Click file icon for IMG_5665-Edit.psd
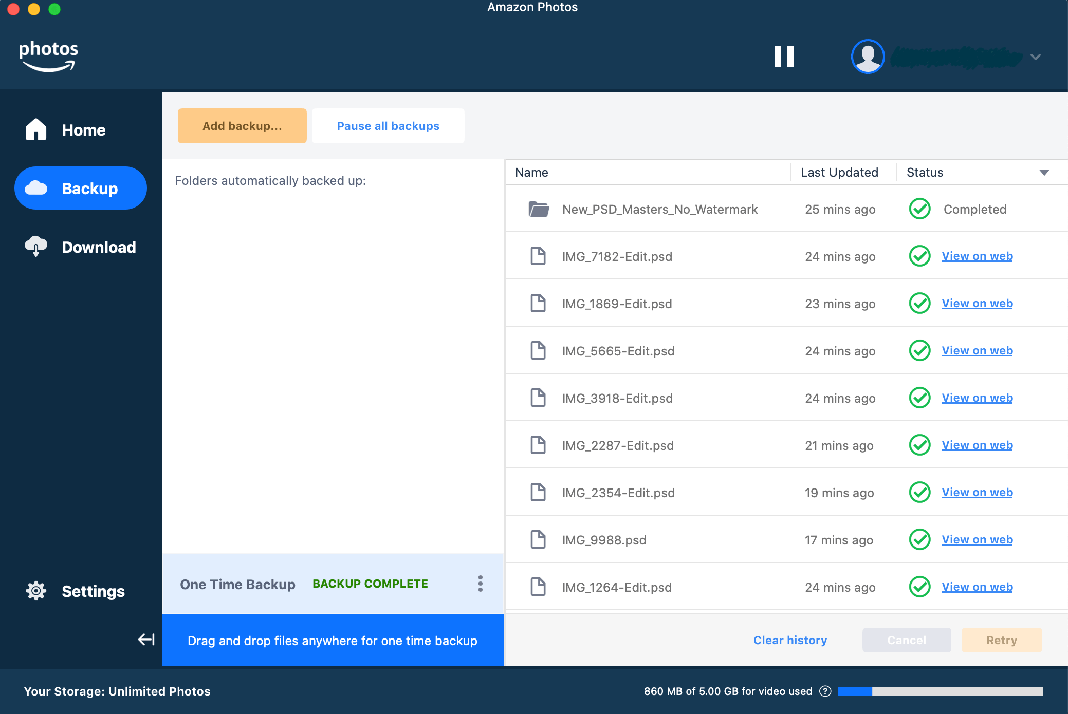The height and width of the screenshot is (714, 1068). (x=538, y=350)
